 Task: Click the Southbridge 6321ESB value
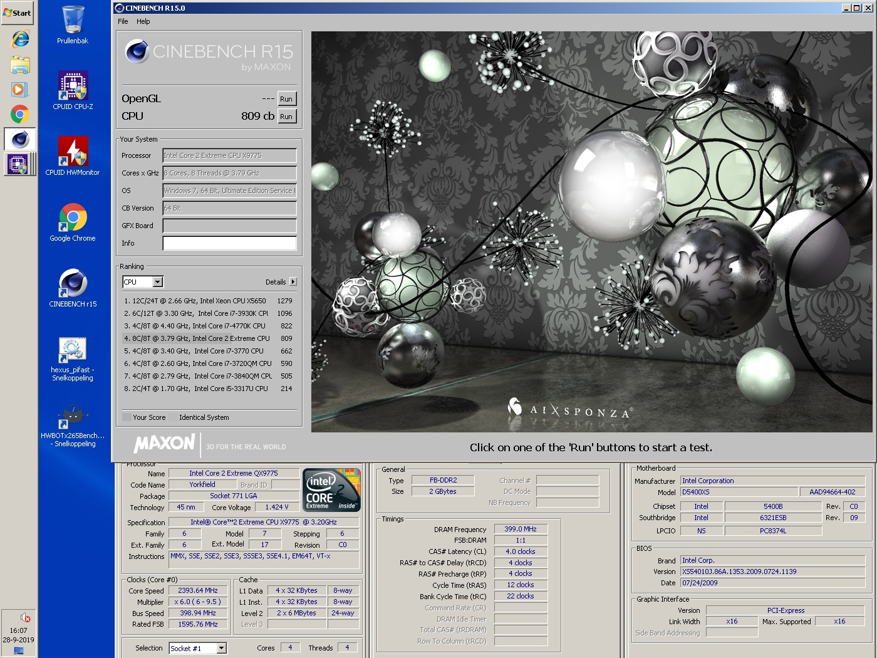[x=773, y=518]
